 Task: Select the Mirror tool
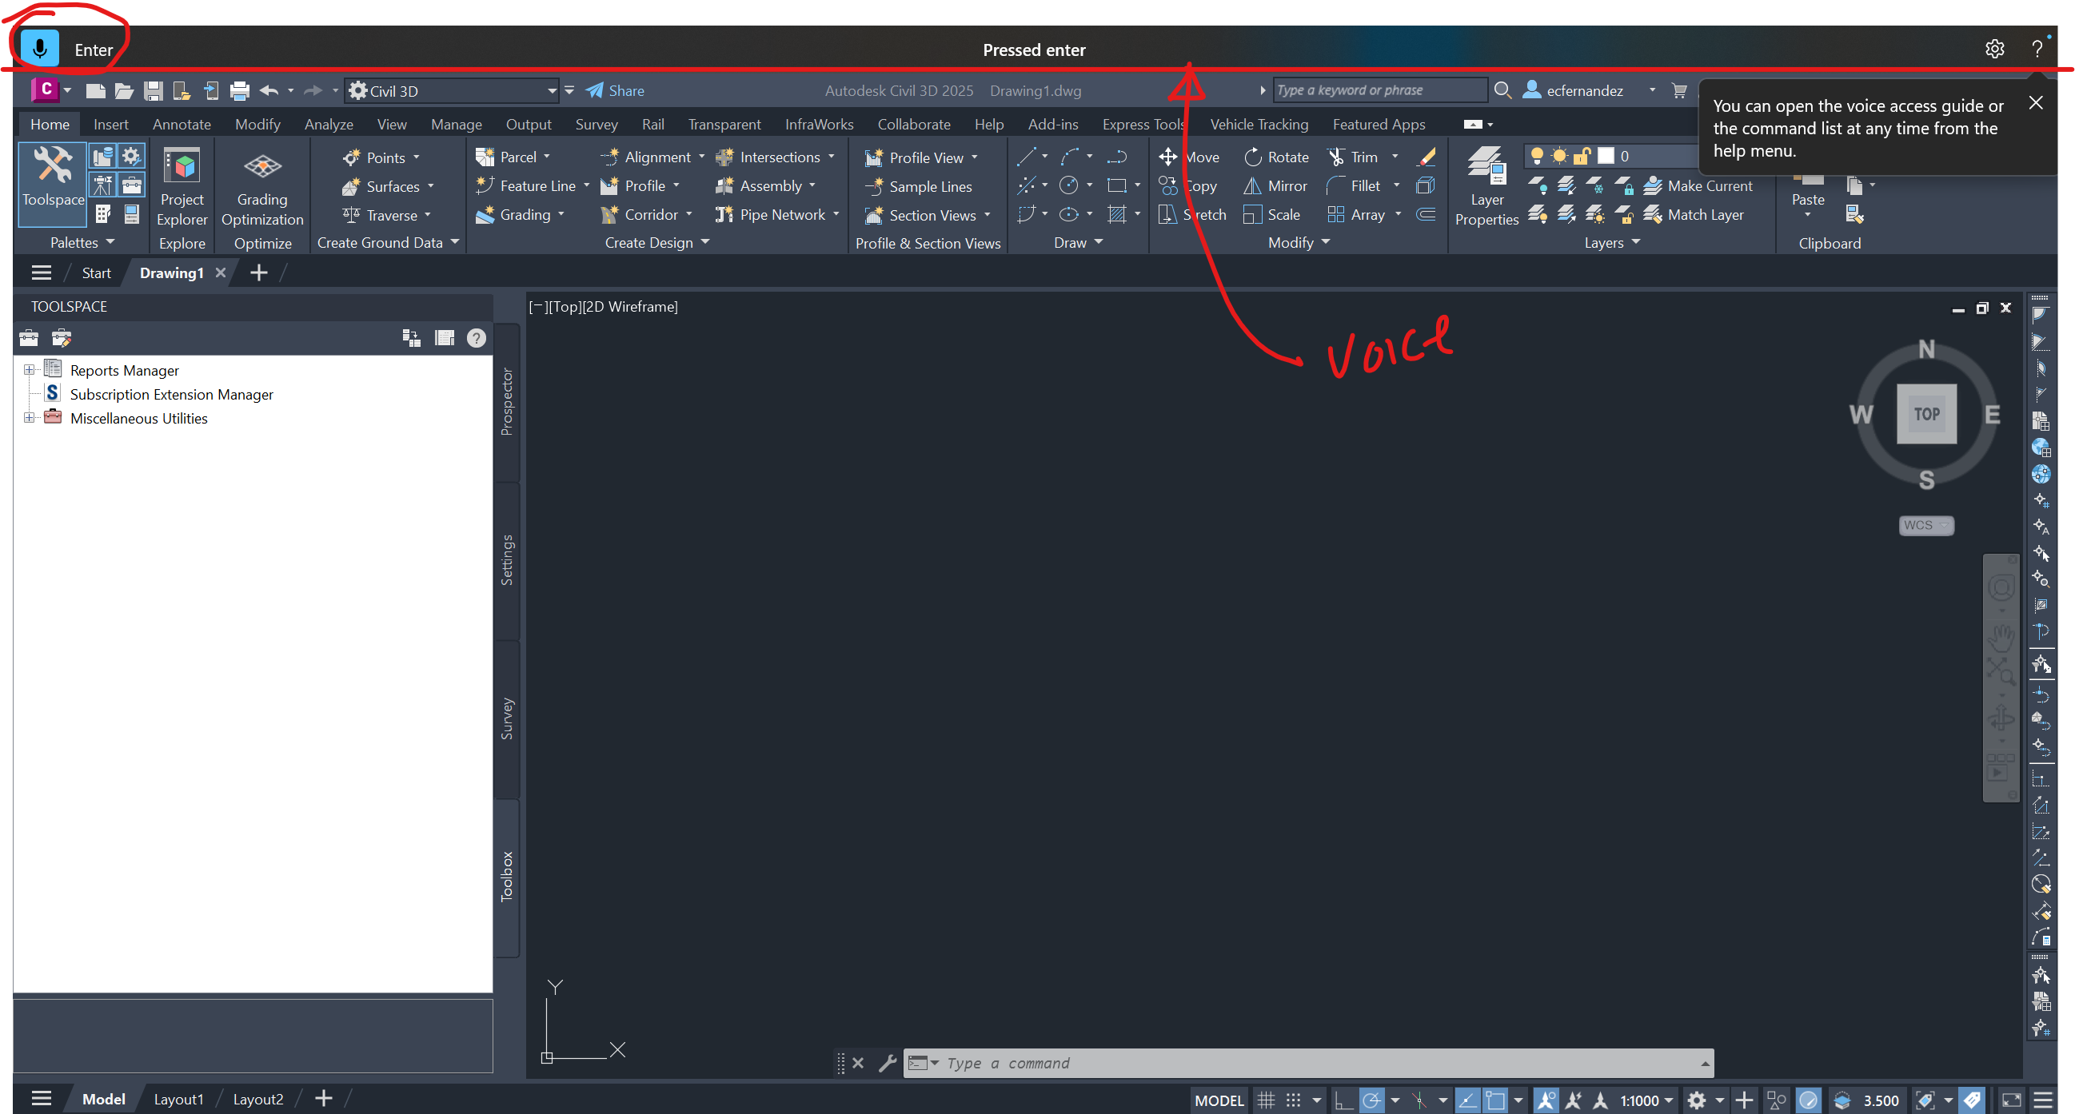click(1276, 186)
